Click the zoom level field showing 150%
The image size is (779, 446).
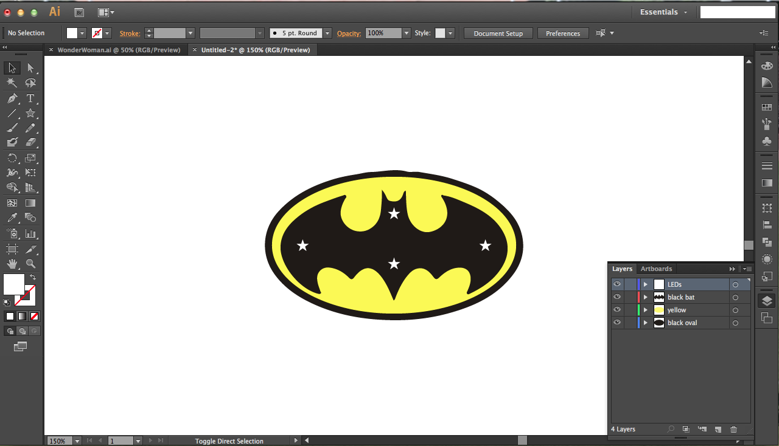[58, 441]
